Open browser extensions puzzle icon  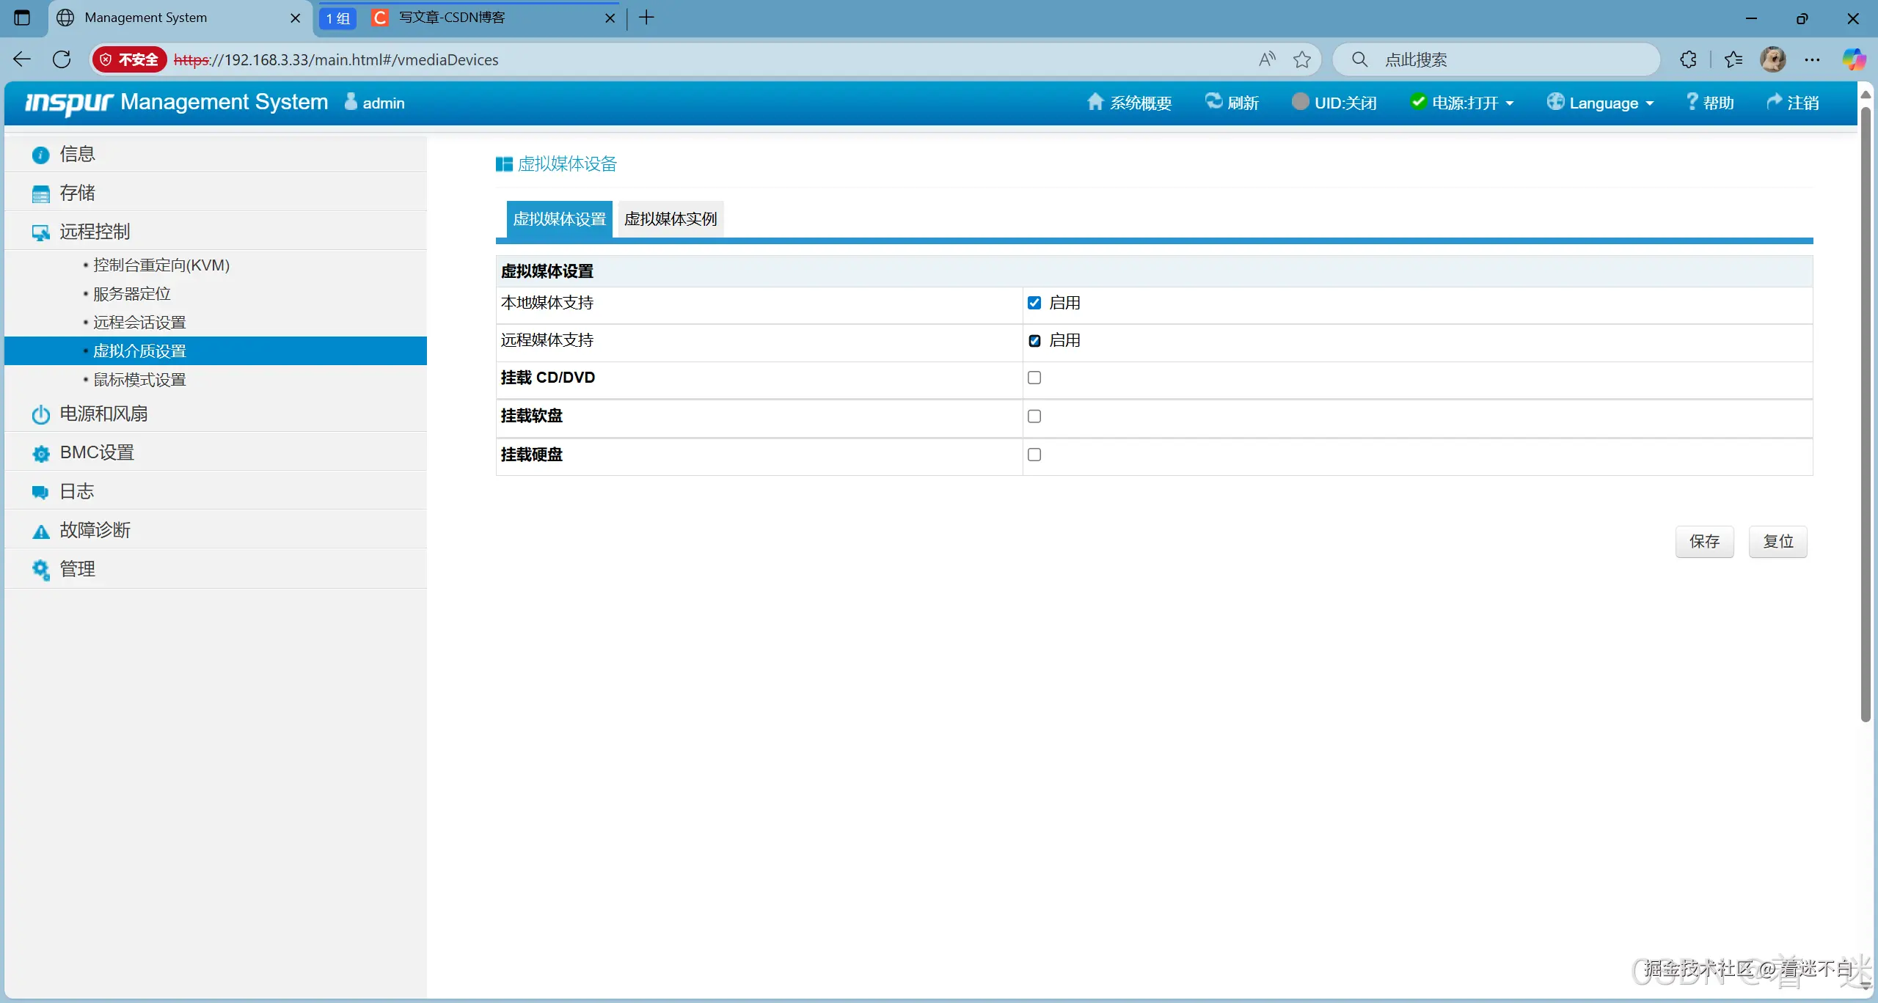click(1688, 59)
